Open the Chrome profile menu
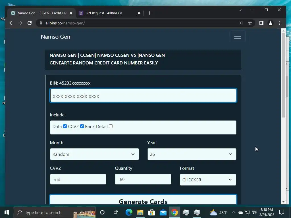Screen dimensions: 291x218 pyautogui.click(x=271, y=23)
